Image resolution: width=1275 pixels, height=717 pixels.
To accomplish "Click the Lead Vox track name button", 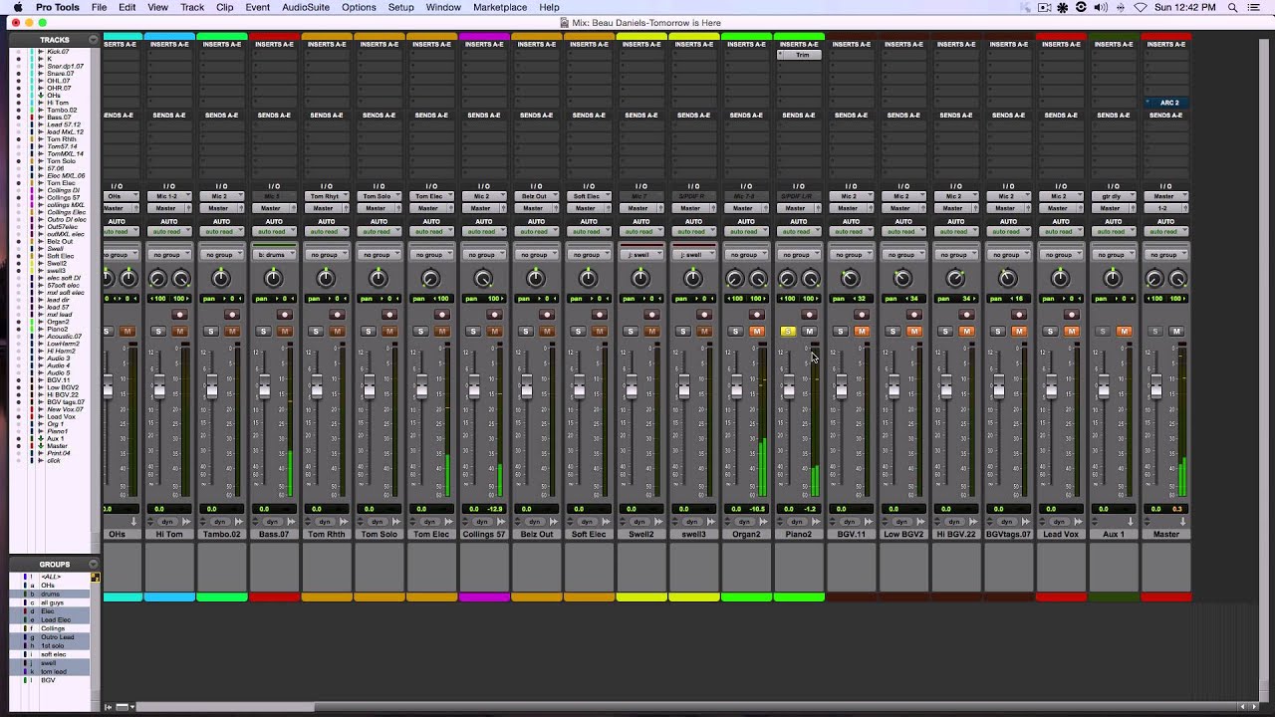I will point(1060,535).
